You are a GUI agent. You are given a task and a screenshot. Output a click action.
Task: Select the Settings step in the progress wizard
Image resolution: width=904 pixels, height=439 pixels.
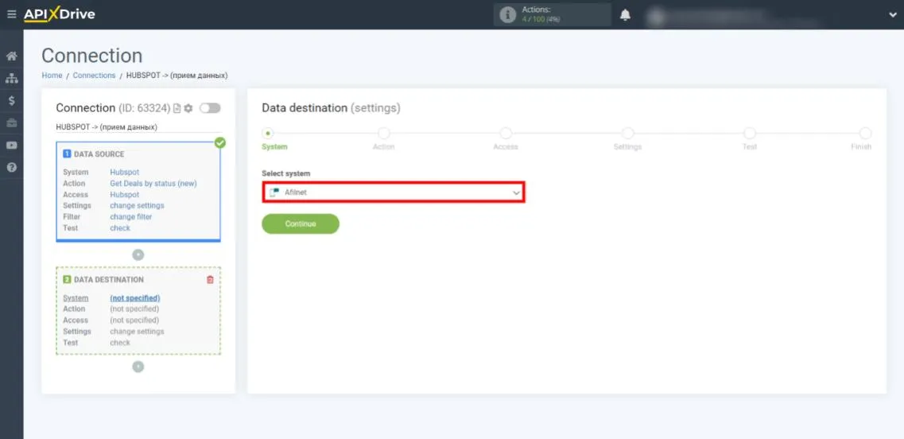pyautogui.click(x=627, y=134)
